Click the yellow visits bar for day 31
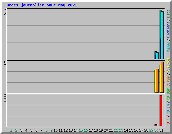 [x=160, y=79]
